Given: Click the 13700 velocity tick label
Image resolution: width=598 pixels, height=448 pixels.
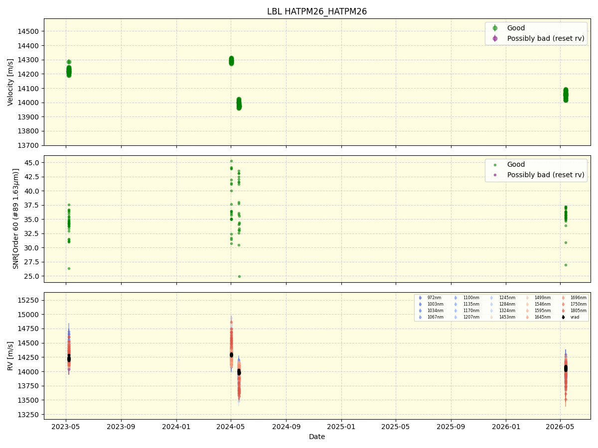Looking at the screenshot, I should [29, 145].
